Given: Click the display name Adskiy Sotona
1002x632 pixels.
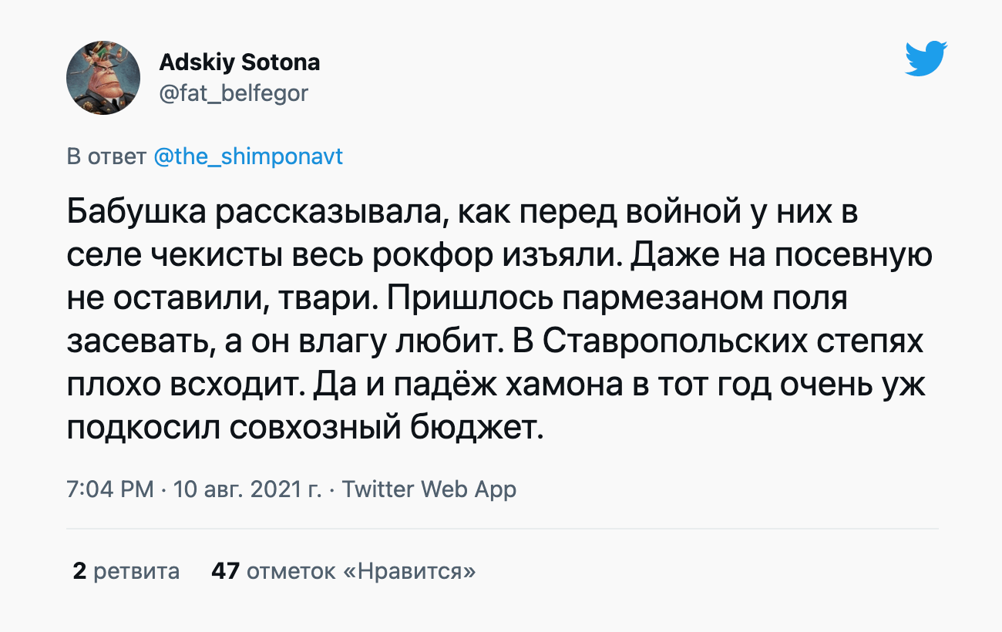Looking at the screenshot, I should point(239,62).
